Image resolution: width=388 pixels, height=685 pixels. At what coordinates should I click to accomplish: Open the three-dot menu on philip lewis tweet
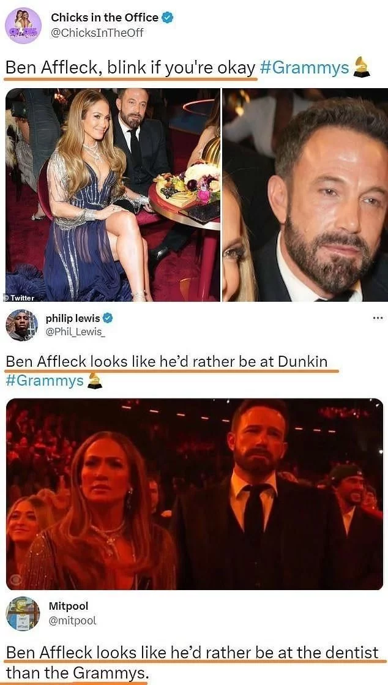378,318
